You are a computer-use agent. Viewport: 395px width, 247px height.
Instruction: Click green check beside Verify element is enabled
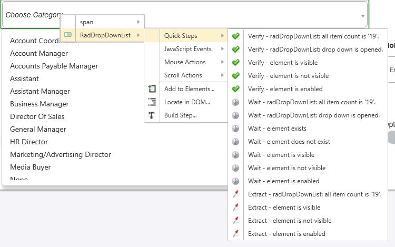coord(236,89)
